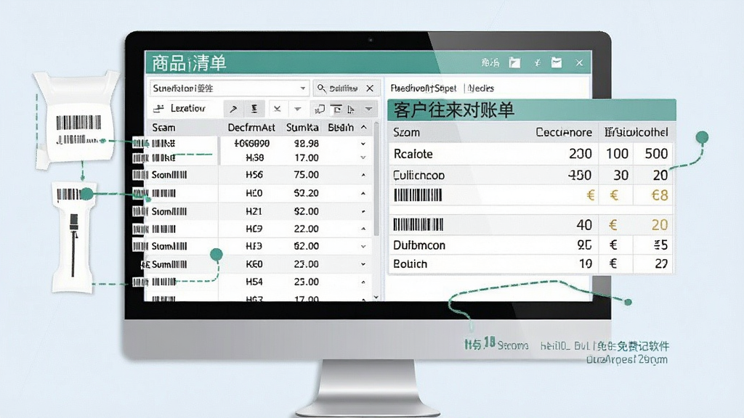Select the pencil edit tool
The image size is (744, 418).
tap(233, 109)
